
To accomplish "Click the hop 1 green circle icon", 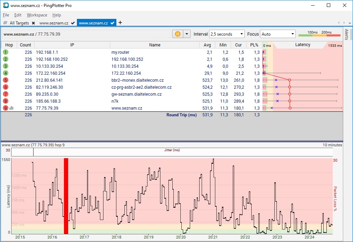I will [x=6, y=52].
